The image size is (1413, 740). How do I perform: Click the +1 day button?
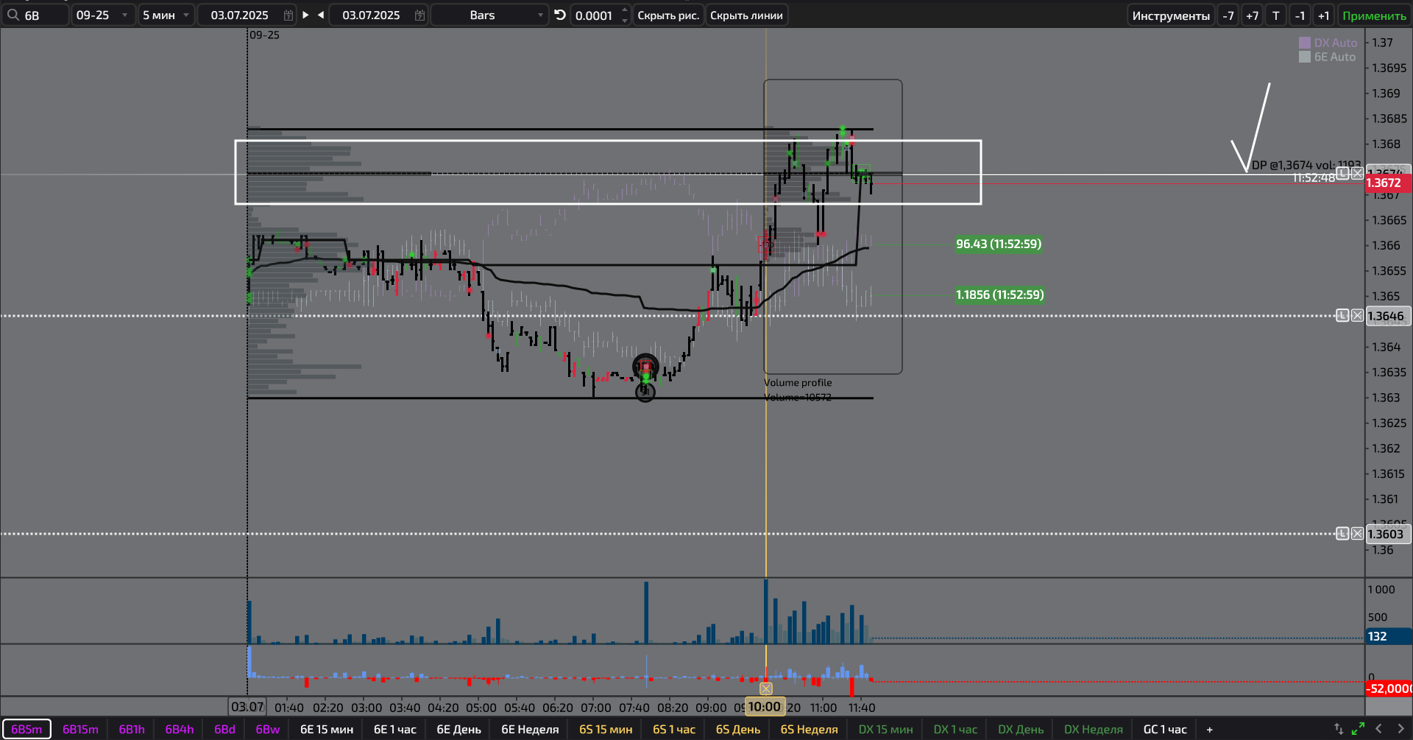point(1324,15)
